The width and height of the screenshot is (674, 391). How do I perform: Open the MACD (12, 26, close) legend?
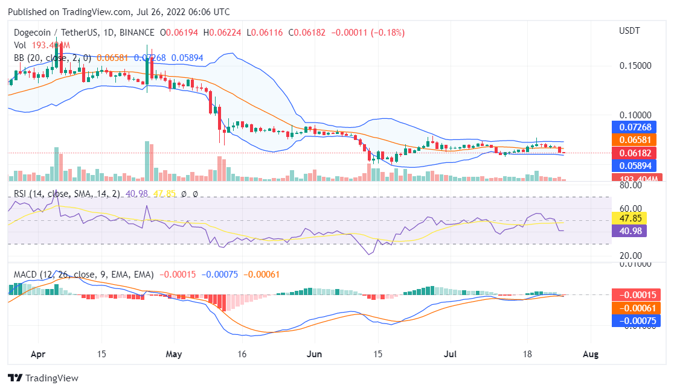coord(83,275)
